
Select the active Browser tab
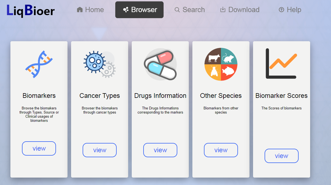coord(139,10)
